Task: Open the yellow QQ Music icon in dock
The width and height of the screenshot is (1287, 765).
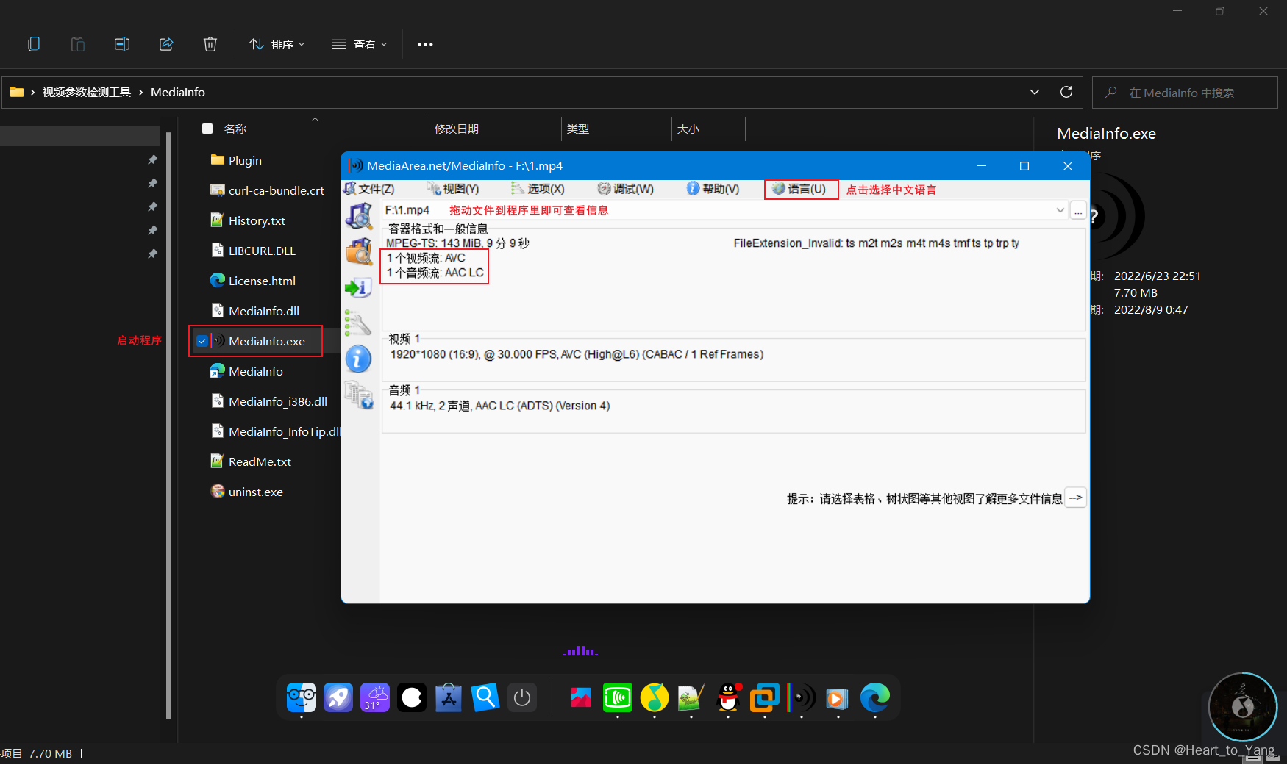Action: [655, 697]
